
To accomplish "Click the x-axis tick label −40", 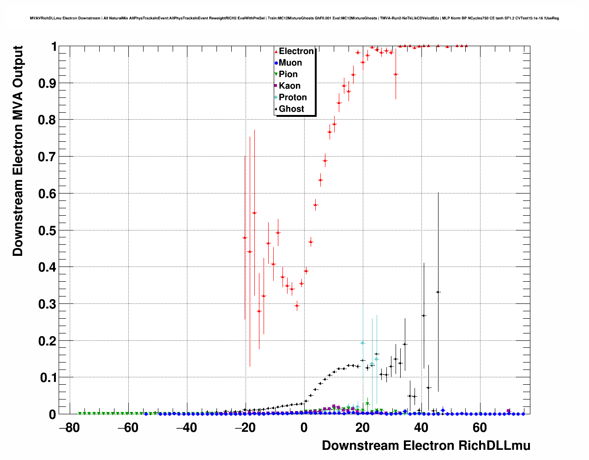I will point(186,428).
